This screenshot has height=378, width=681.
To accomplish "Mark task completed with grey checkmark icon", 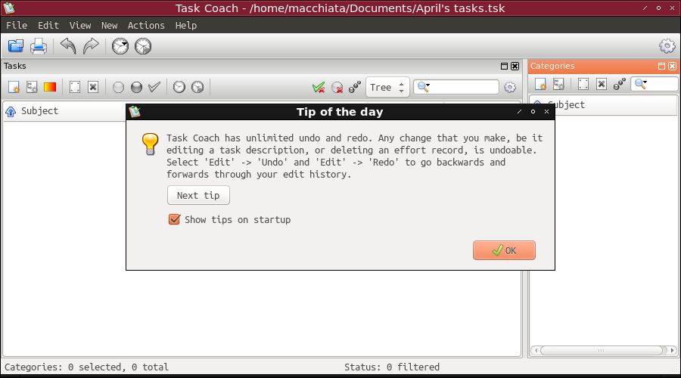I will point(154,87).
